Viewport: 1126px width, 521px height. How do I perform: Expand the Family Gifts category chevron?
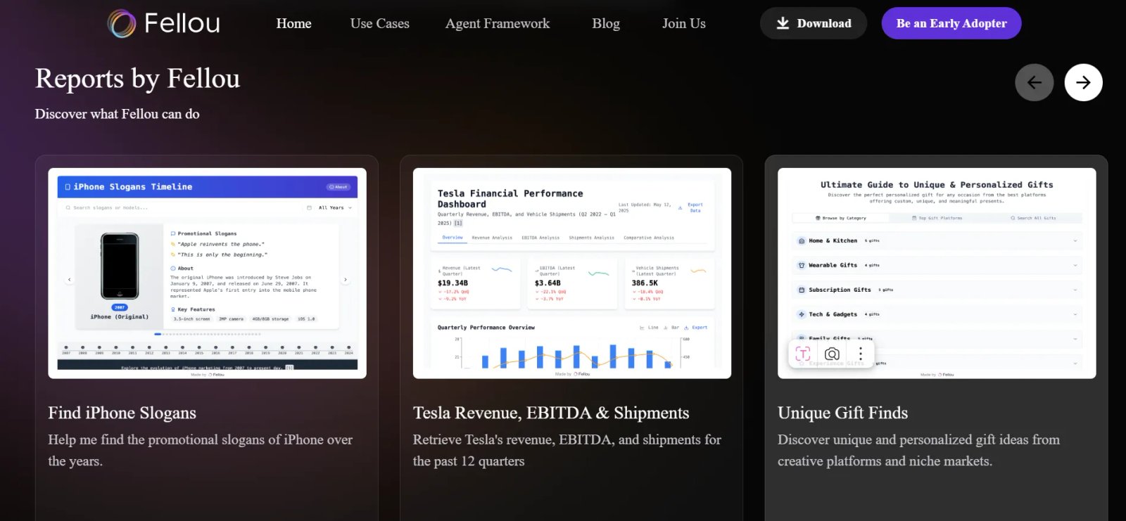coord(1075,339)
